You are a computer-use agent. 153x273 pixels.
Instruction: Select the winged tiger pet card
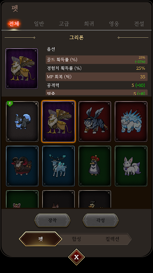[x=95, y=121]
